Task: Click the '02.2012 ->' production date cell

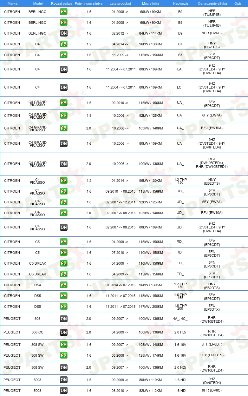Action: [120, 33]
